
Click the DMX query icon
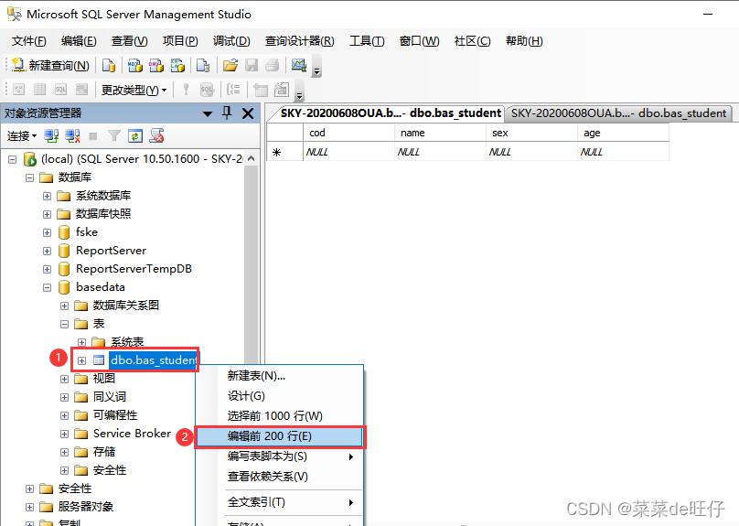coord(156,66)
